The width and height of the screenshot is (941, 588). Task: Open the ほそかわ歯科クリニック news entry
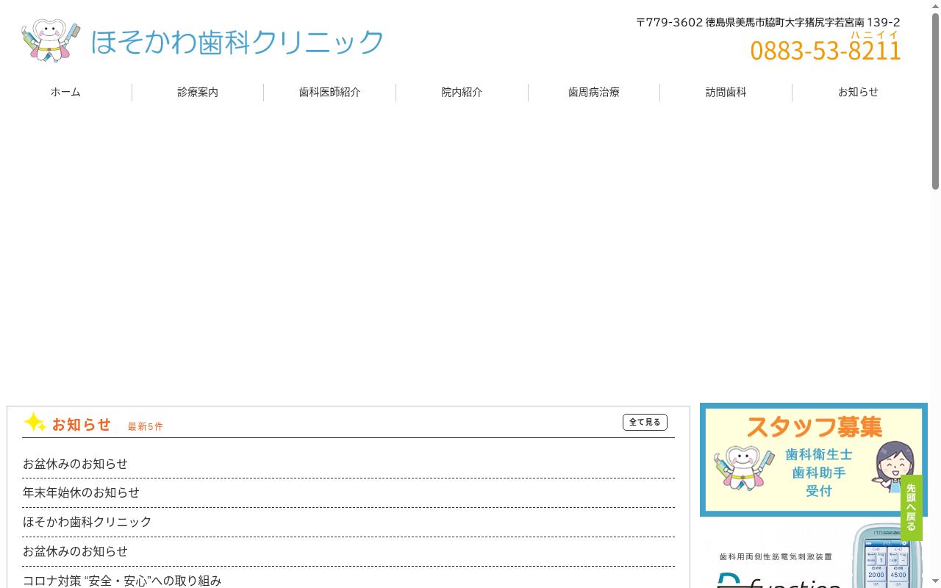(x=87, y=522)
